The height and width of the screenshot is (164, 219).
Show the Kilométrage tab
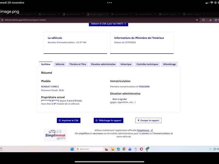click(x=169, y=64)
